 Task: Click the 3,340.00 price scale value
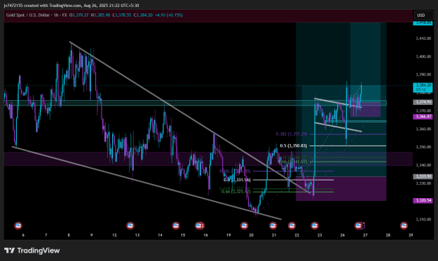point(423,165)
